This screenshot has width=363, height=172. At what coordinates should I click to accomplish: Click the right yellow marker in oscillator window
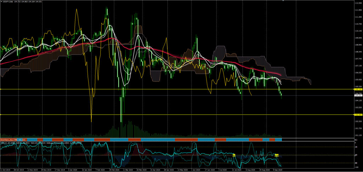tap(277, 155)
